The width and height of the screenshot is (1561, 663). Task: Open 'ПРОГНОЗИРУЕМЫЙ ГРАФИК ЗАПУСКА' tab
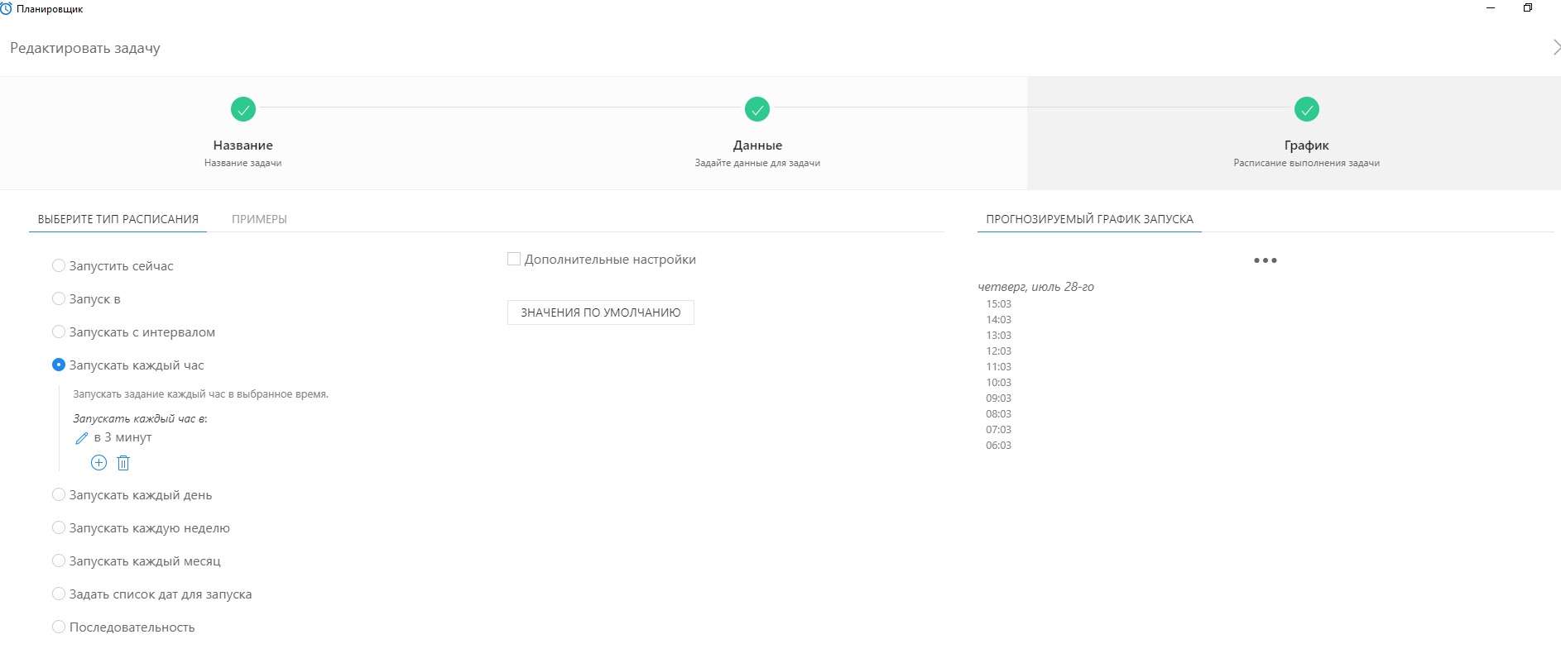[x=1089, y=220]
